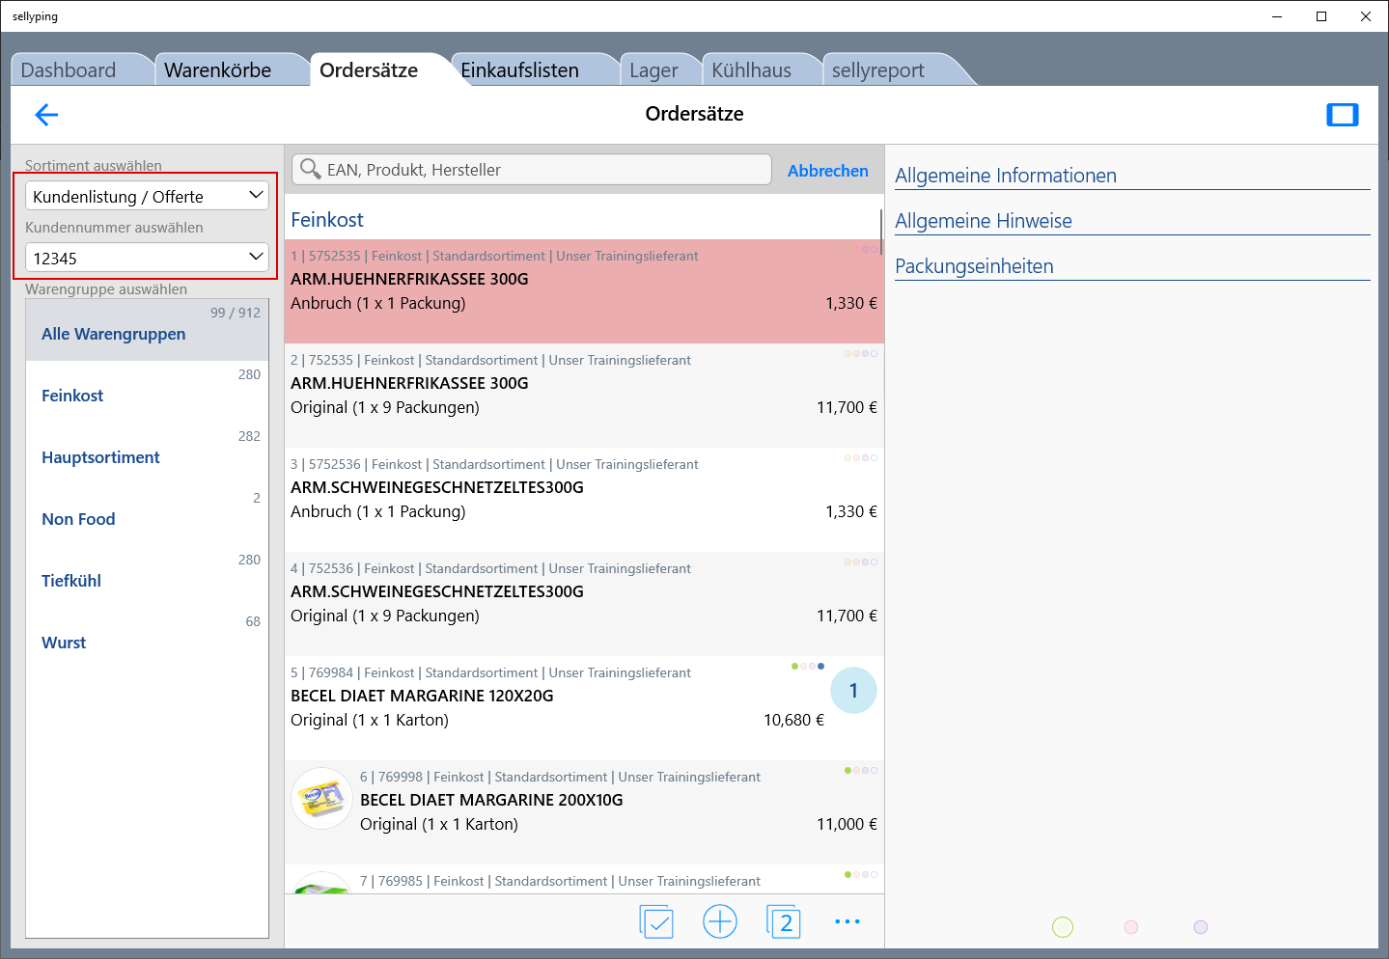Click the quantity badge showing 1
Screen dimensions: 1389x959
853,691
